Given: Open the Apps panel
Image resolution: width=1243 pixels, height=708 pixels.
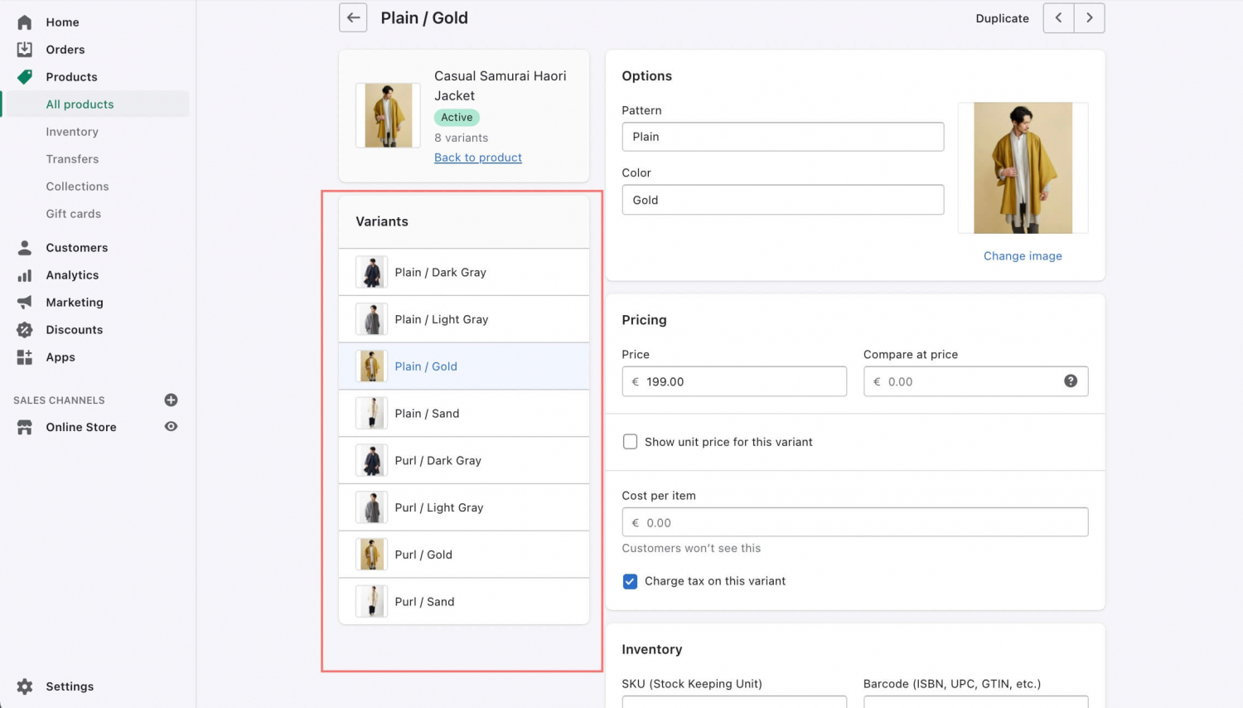Looking at the screenshot, I should [60, 356].
